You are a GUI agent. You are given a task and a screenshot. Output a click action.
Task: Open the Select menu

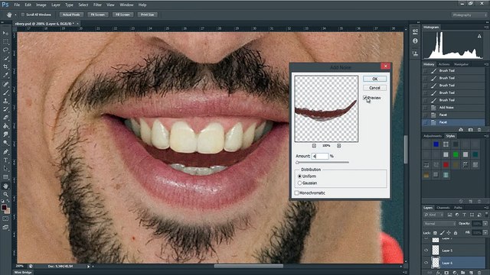[x=83, y=5]
